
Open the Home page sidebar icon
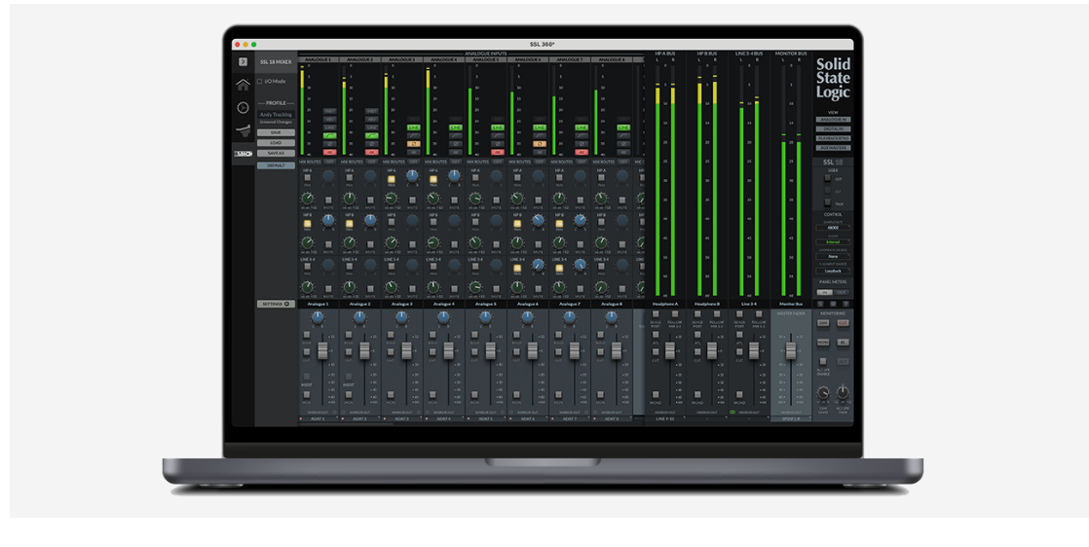coord(243,85)
